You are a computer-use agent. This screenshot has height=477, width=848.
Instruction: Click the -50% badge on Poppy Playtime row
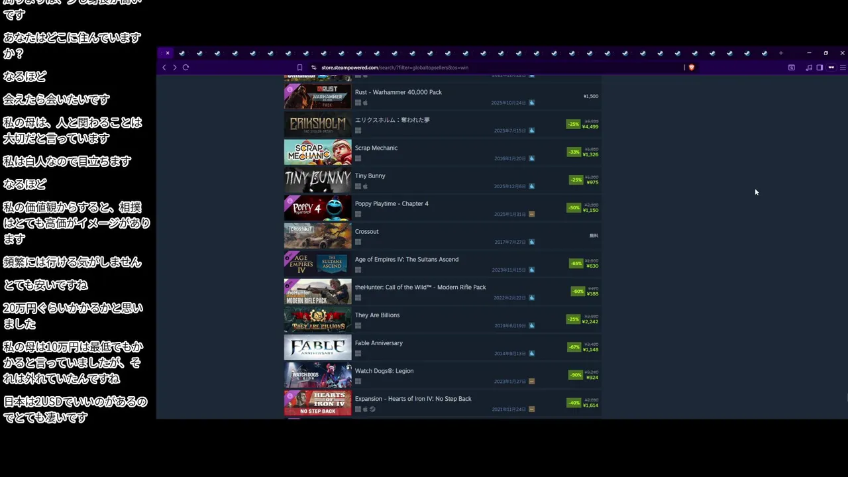click(x=574, y=208)
